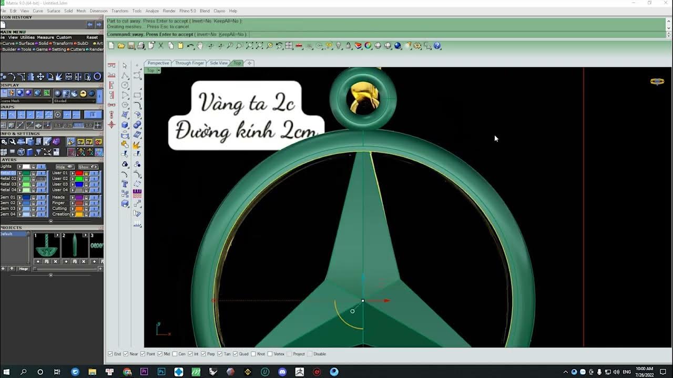Toggle the Perp osnap checkbox
Viewport: 673px width, 378px height.
click(203, 354)
